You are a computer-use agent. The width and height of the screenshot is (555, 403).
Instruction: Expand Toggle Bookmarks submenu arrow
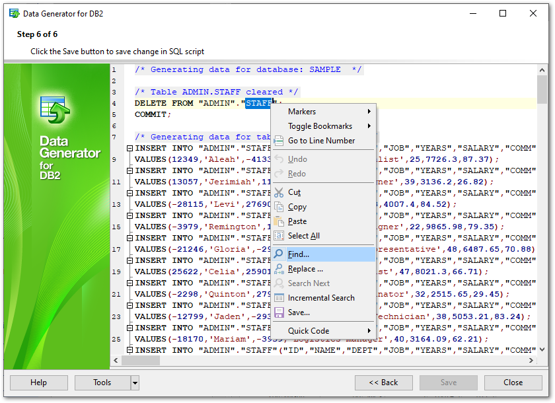[369, 126]
